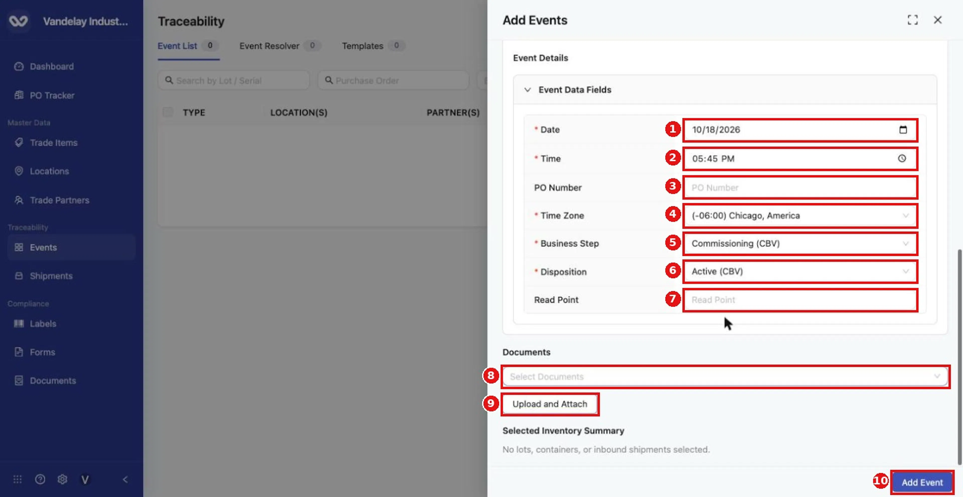
Task: Open Forms in sidebar
Action: (x=71, y=352)
